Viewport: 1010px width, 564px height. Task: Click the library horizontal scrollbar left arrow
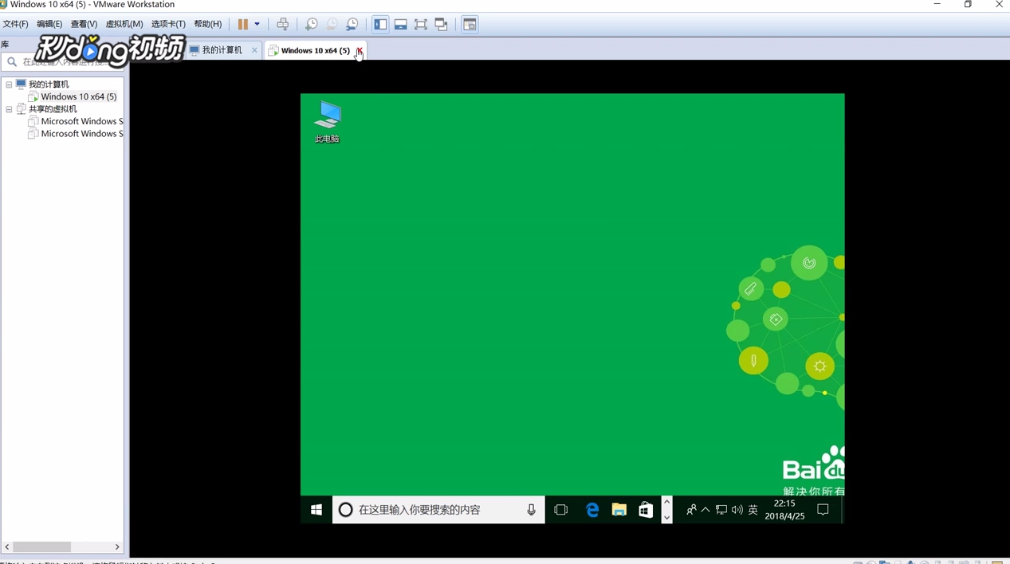point(7,546)
